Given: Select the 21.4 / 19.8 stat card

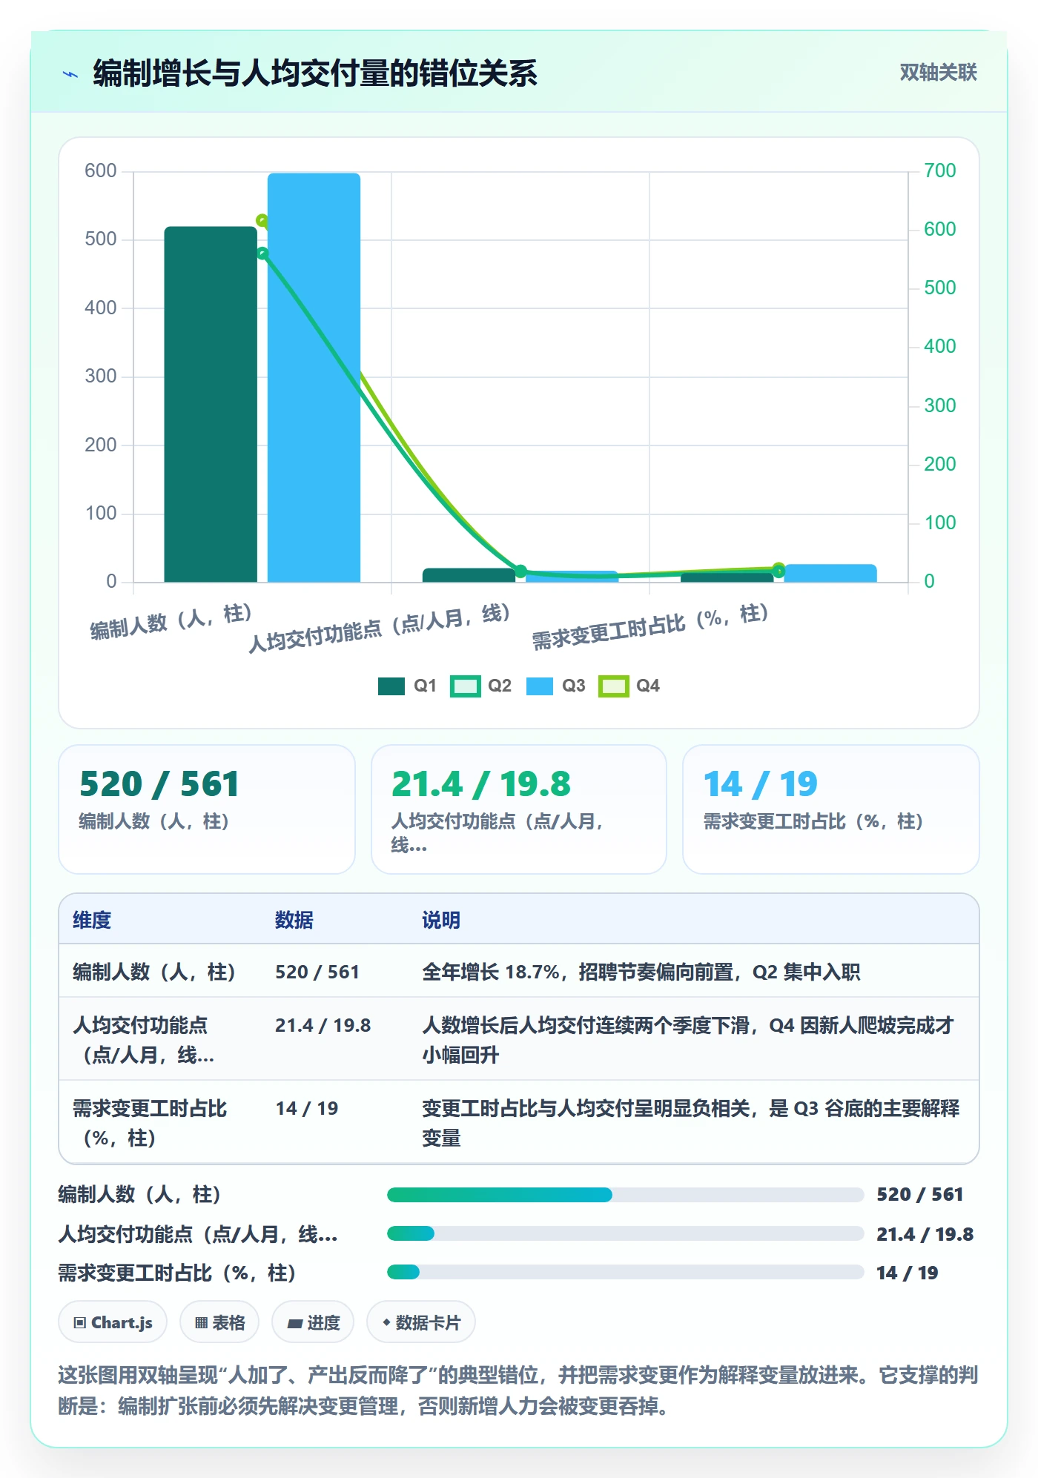Looking at the screenshot, I should coord(519,809).
